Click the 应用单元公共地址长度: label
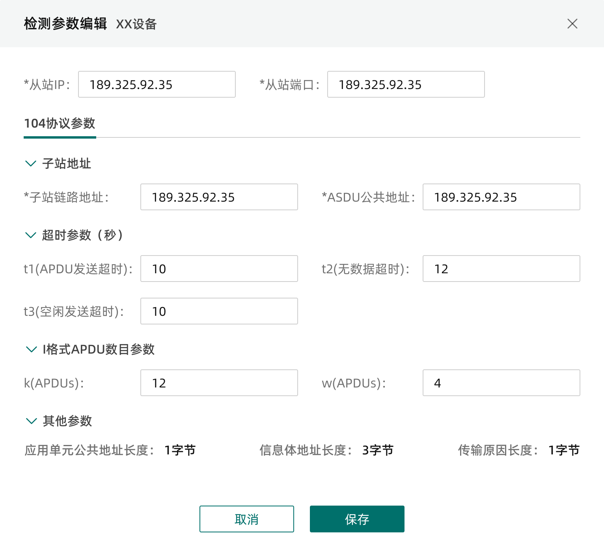 [x=89, y=450]
